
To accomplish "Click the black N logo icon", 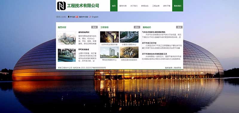I will tap(62, 6).
